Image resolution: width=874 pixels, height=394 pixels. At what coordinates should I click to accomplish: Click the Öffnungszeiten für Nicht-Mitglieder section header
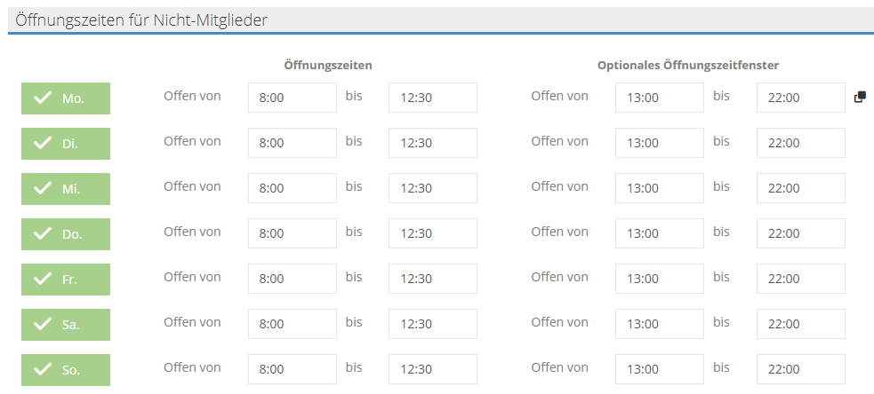coord(142,20)
